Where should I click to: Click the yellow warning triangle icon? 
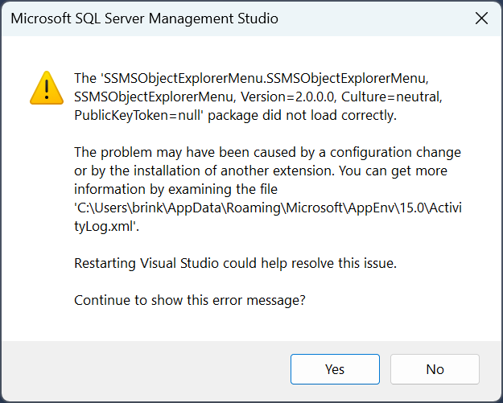(47, 88)
